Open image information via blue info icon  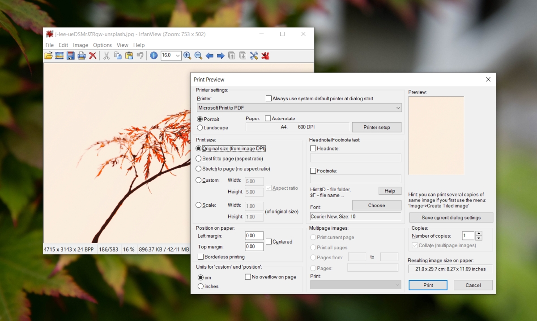pos(153,56)
